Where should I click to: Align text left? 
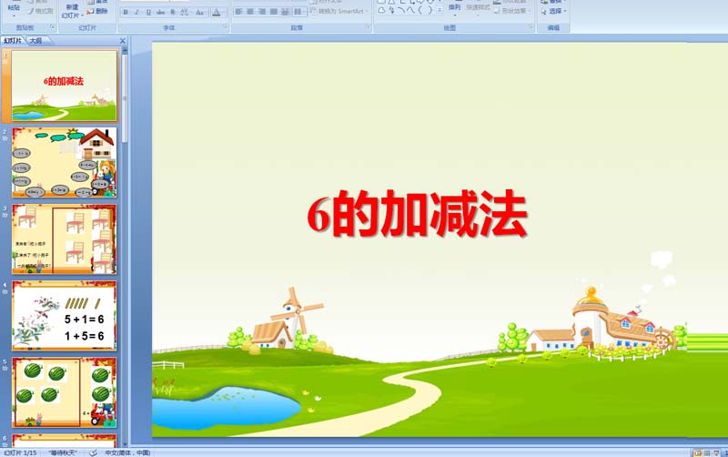click(238, 11)
